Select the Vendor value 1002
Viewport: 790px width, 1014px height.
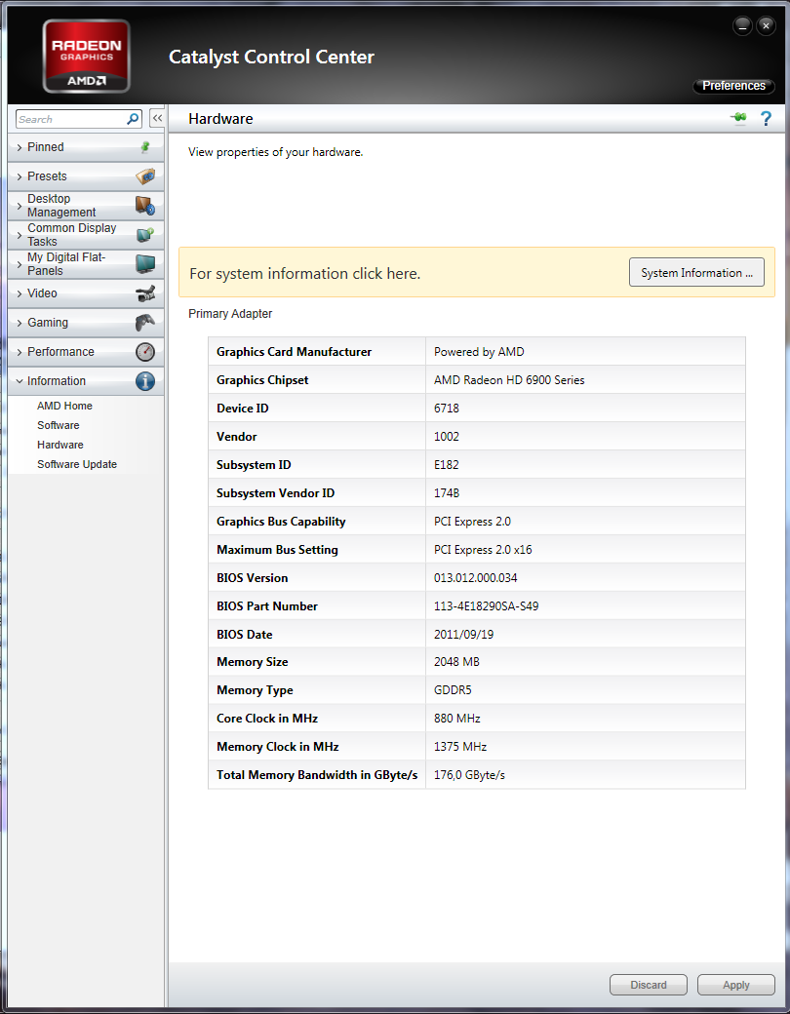coord(447,437)
